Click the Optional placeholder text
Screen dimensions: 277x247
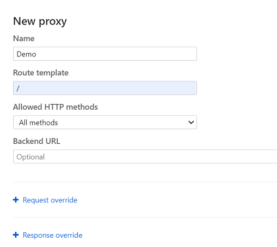pos(30,157)
